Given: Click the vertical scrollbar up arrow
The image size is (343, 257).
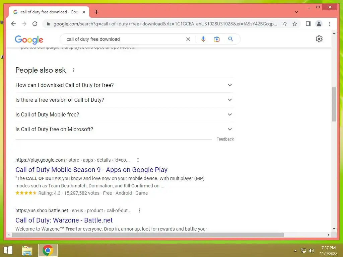Looking at the screenshot, I should point(334,33).
